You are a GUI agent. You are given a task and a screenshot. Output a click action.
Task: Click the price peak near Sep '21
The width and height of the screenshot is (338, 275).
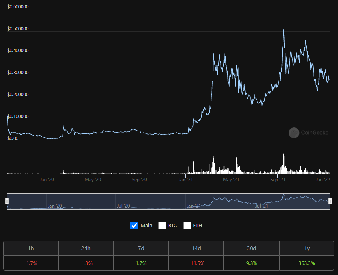[283, 30]
